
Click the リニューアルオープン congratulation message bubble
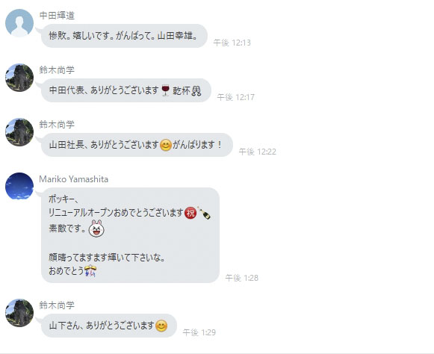[x=131, y=235]
